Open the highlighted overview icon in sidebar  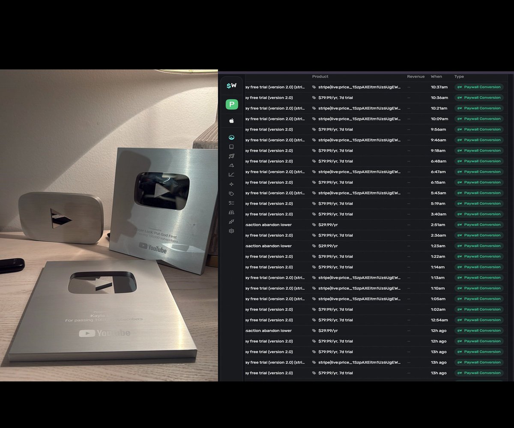click(231, 137)
